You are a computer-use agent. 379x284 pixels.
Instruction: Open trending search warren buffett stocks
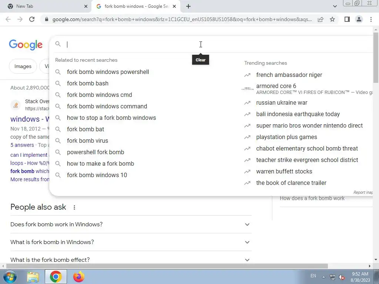click(284, 172)
